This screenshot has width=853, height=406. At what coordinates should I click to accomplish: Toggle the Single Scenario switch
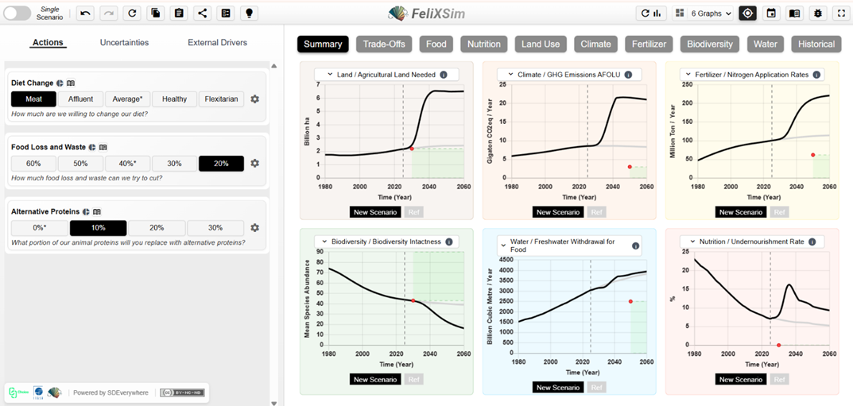[17, 14]
